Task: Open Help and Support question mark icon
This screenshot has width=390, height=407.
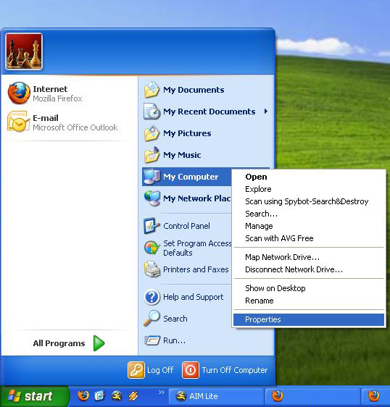Action: [x=152, y=297]
